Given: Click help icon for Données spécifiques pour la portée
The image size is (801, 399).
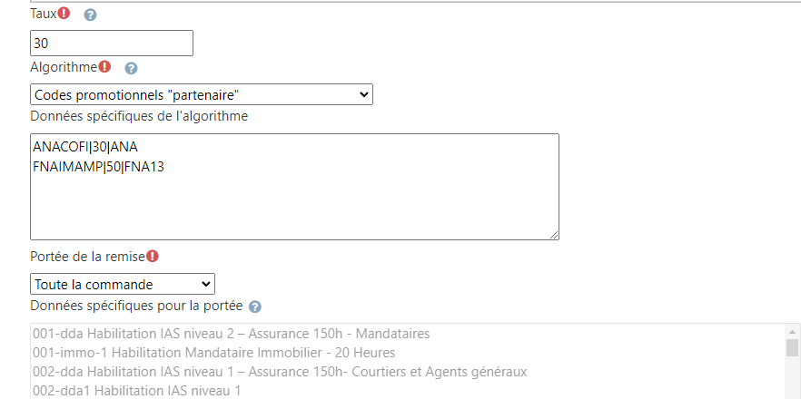Looking at the screenshot, I should (255, 307).
